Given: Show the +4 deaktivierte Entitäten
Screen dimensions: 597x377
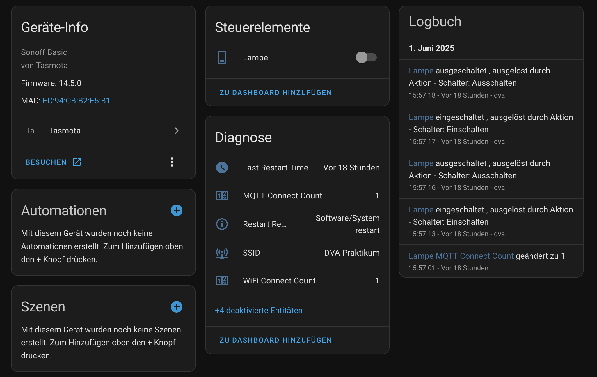Looking at the screenshot, I should (x=259, y=310).
